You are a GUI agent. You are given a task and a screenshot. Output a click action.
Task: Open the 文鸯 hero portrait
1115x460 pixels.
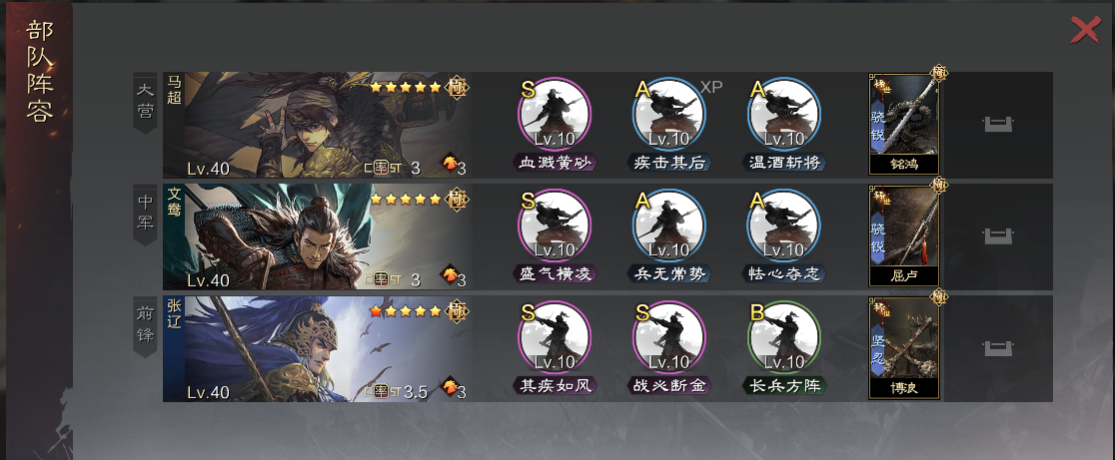tap(317, 236)
